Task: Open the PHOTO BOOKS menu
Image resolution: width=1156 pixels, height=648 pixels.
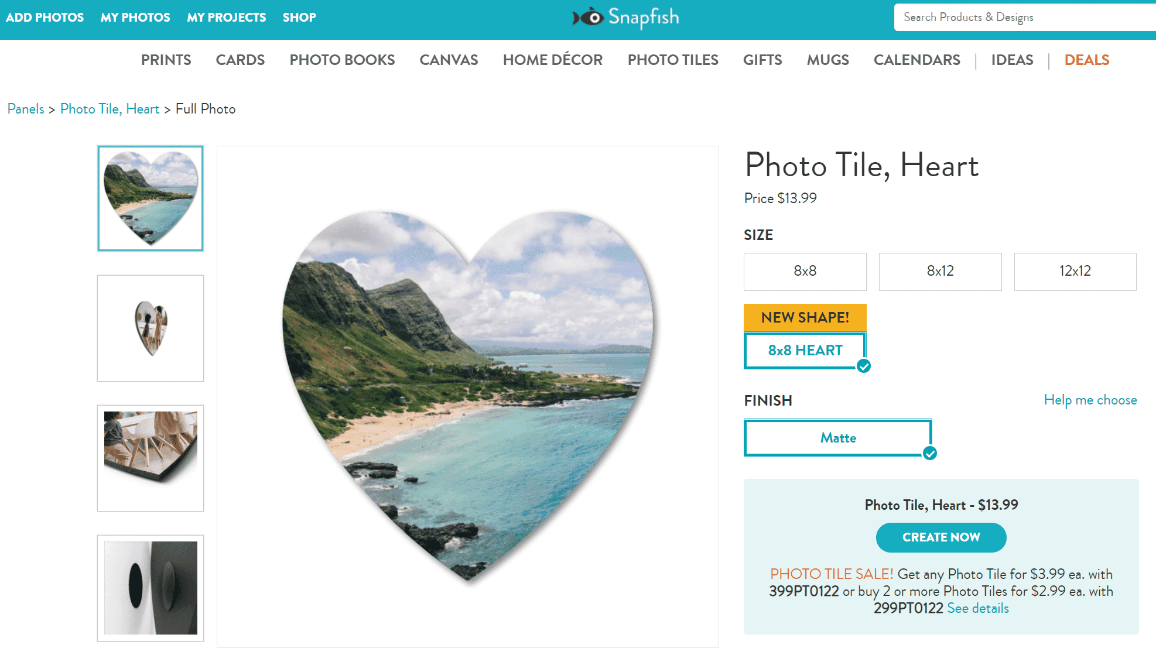Action: point(342,60)
